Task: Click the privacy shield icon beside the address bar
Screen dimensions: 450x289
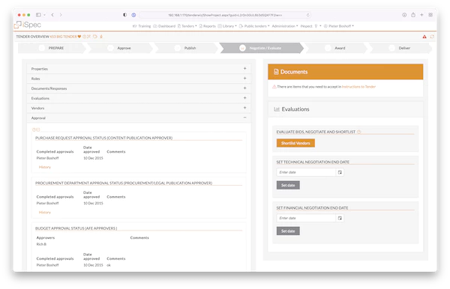Action: [x=124, y=15]
